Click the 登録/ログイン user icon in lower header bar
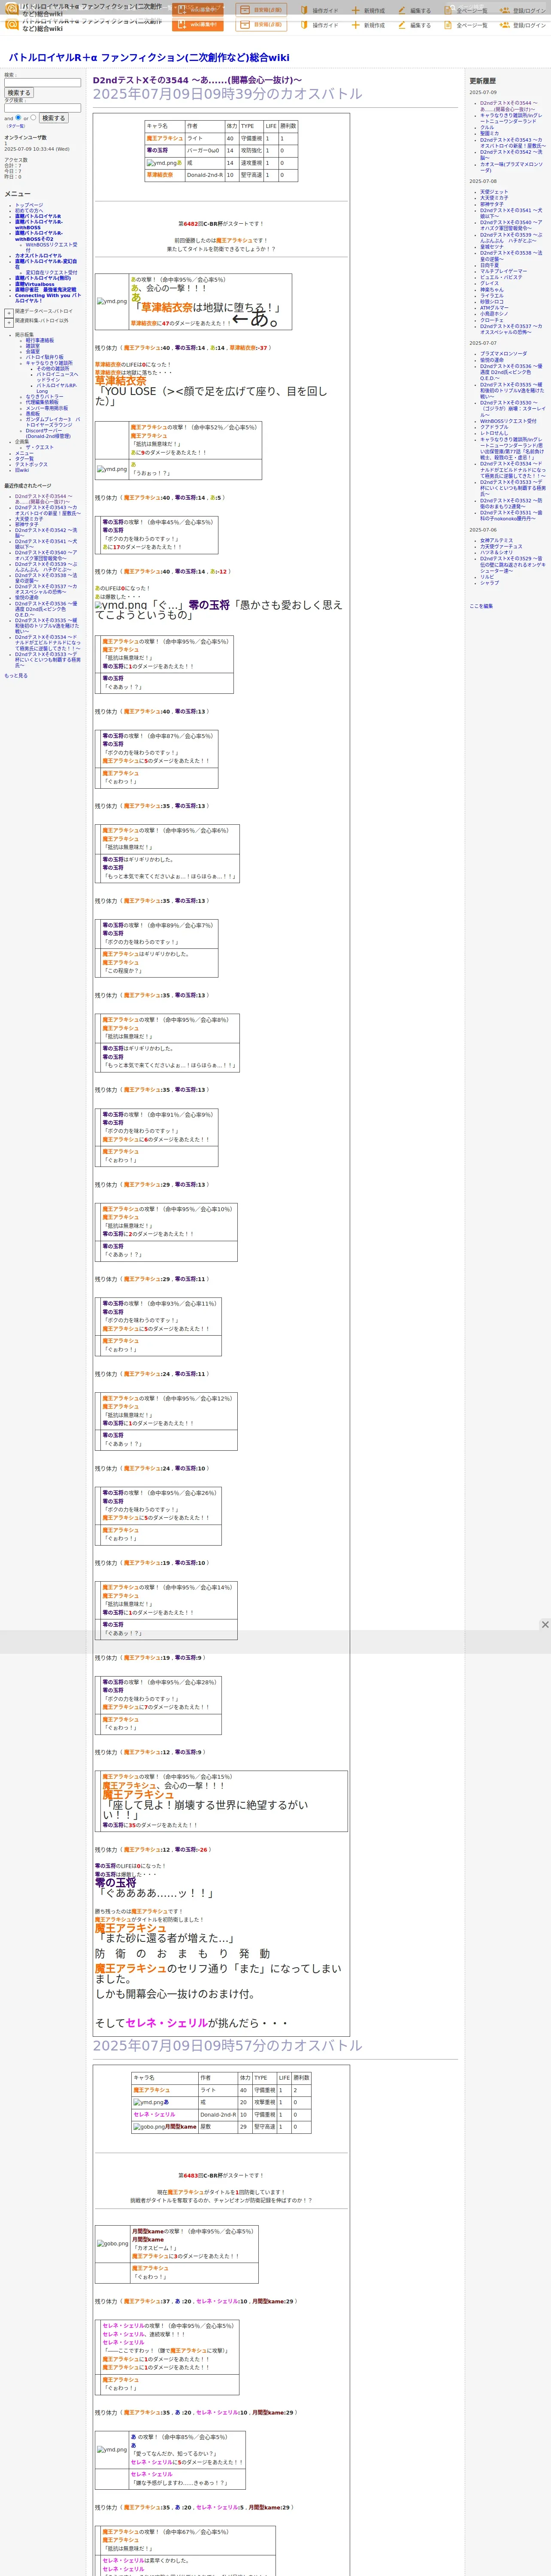 pyautogui.click(x=505, y=25)
